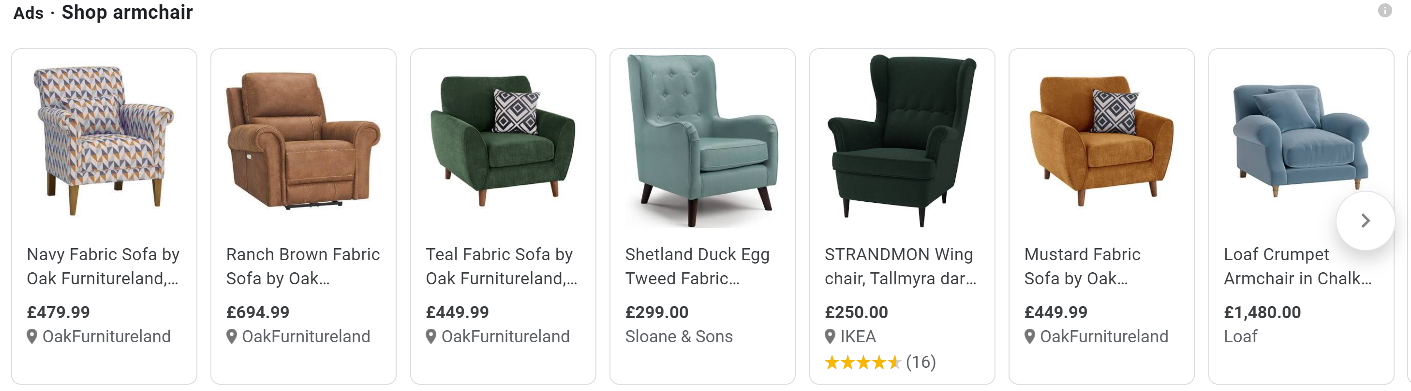Open the green Teal Fabric Sofa image
Viewport: 1411px width, 391px height.
pos(503,140)
